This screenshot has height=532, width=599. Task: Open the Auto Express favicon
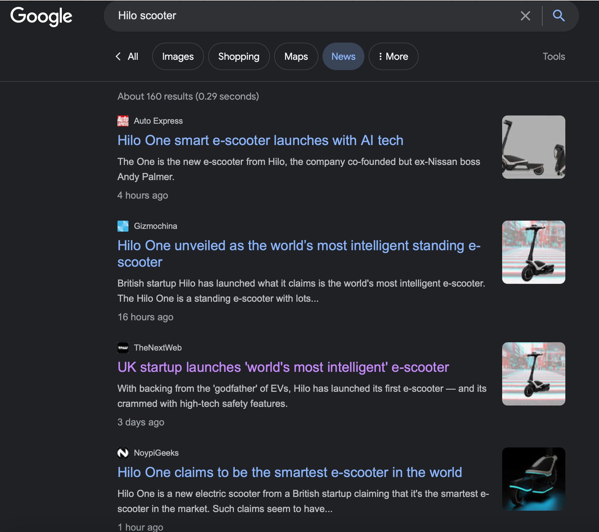point(123,121)
